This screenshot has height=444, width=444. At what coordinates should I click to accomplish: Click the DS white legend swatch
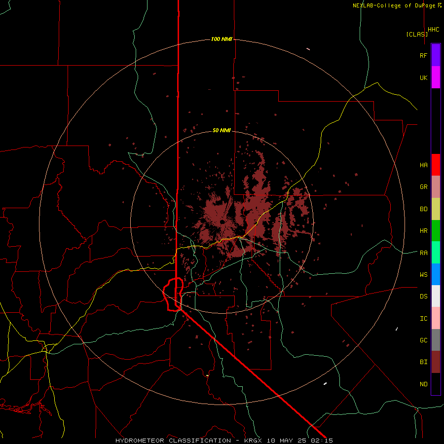pyautogui.click(x=436, y=296)
